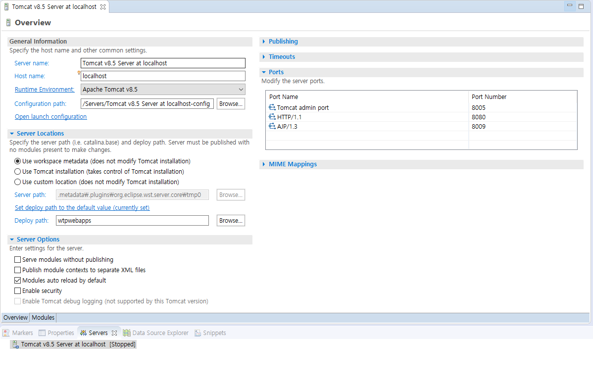Click the Configuration path text field

pos(147,103)
